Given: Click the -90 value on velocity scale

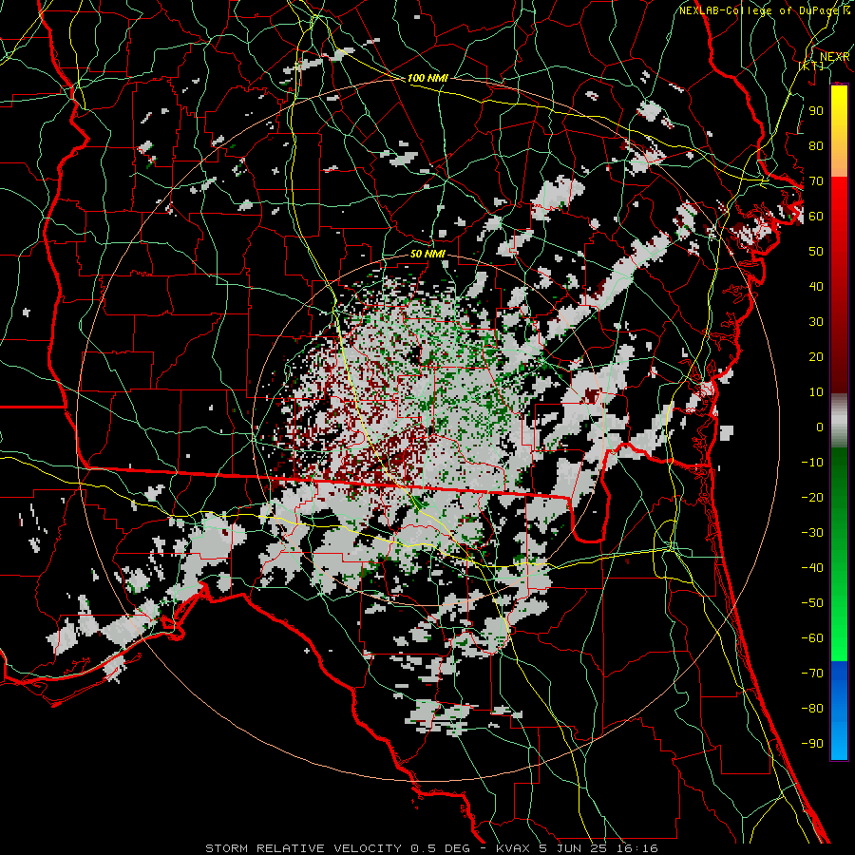Looking at the screenshot, I should pos(812,744).
